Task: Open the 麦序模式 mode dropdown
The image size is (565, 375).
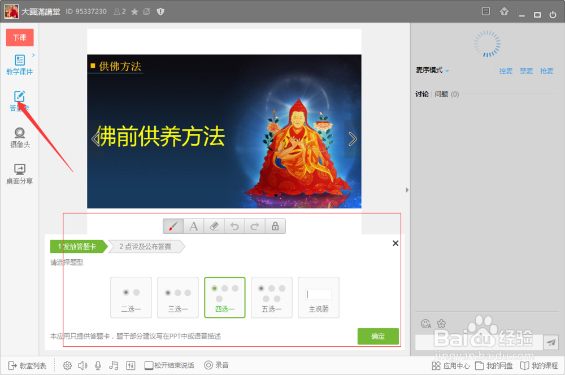Action: [x=432, y=70]
